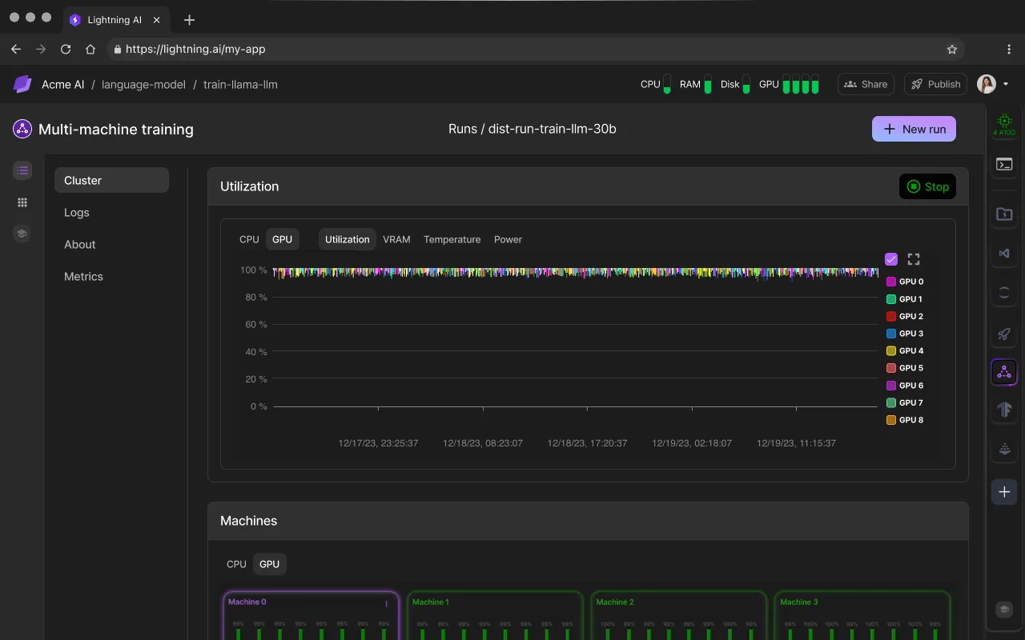Toggle GPU 6 series in legend

point(905,386)
